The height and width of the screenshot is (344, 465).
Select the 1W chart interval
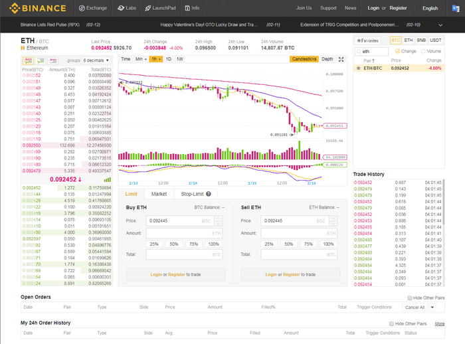tap(180, 59)
